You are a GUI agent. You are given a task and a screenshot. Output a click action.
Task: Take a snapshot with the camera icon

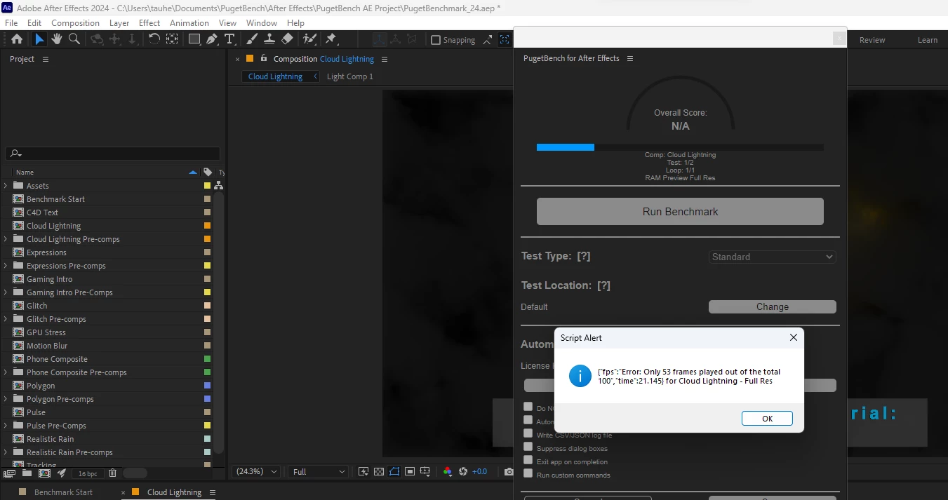click(x=509, y=472)
